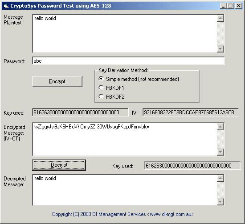The width and height of the screenshot is (245, 224).
Task: Click down arrow of Encrypted Message scrollbar
Action: [x=220, y=152]
